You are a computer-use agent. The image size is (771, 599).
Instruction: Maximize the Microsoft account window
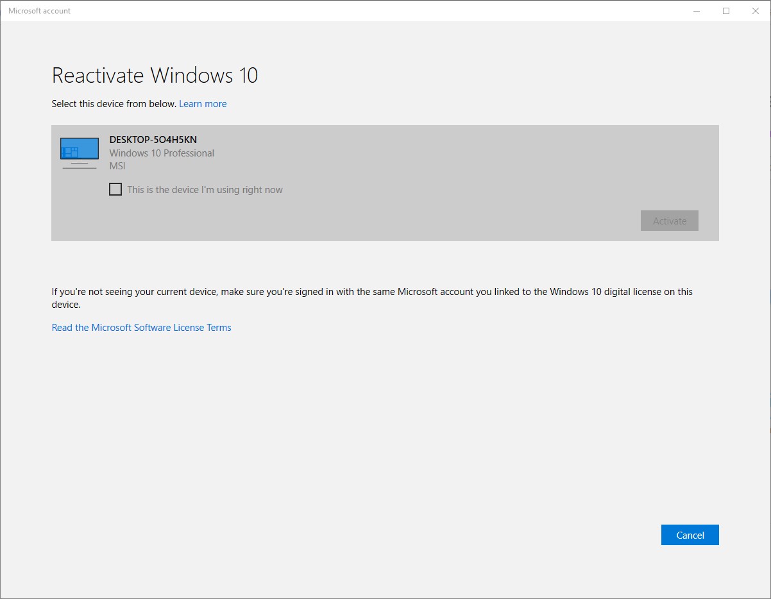(x=725, y=11)
